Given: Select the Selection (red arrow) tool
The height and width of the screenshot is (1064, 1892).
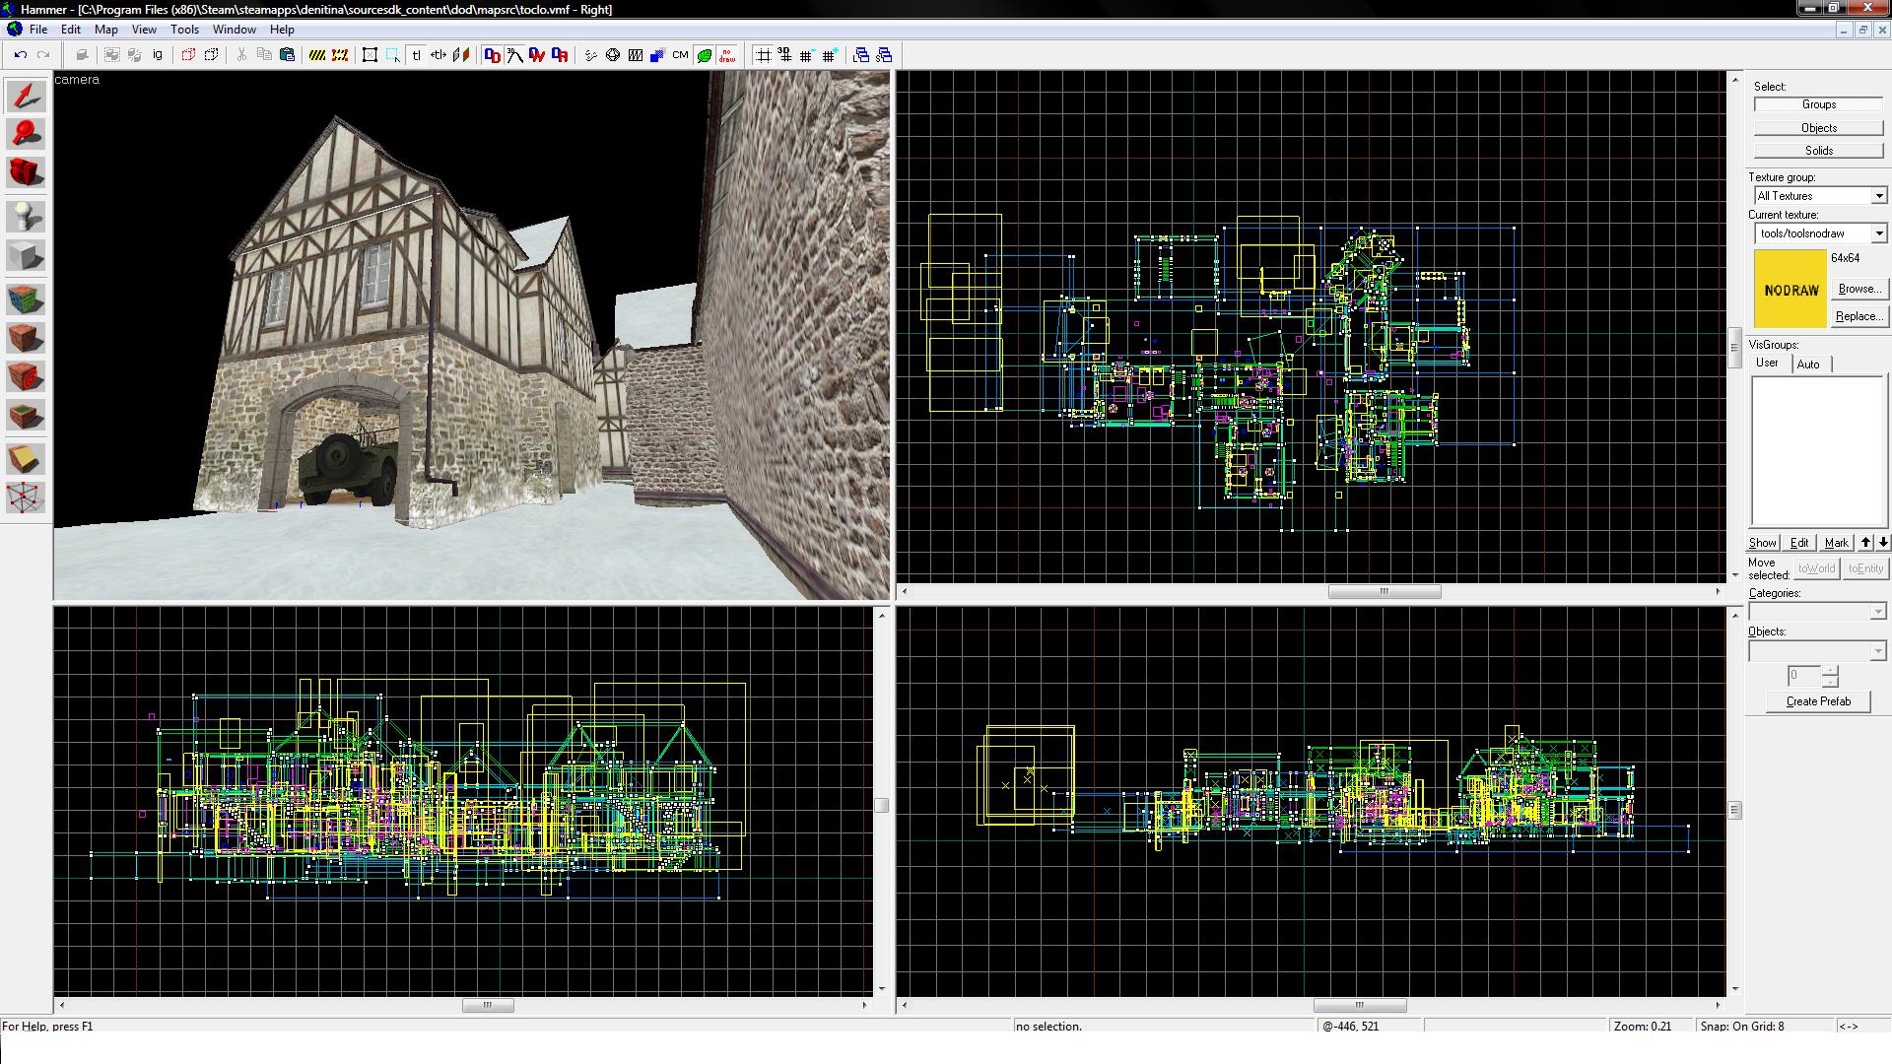Looking at the screenshot, I should pos(27,96).
